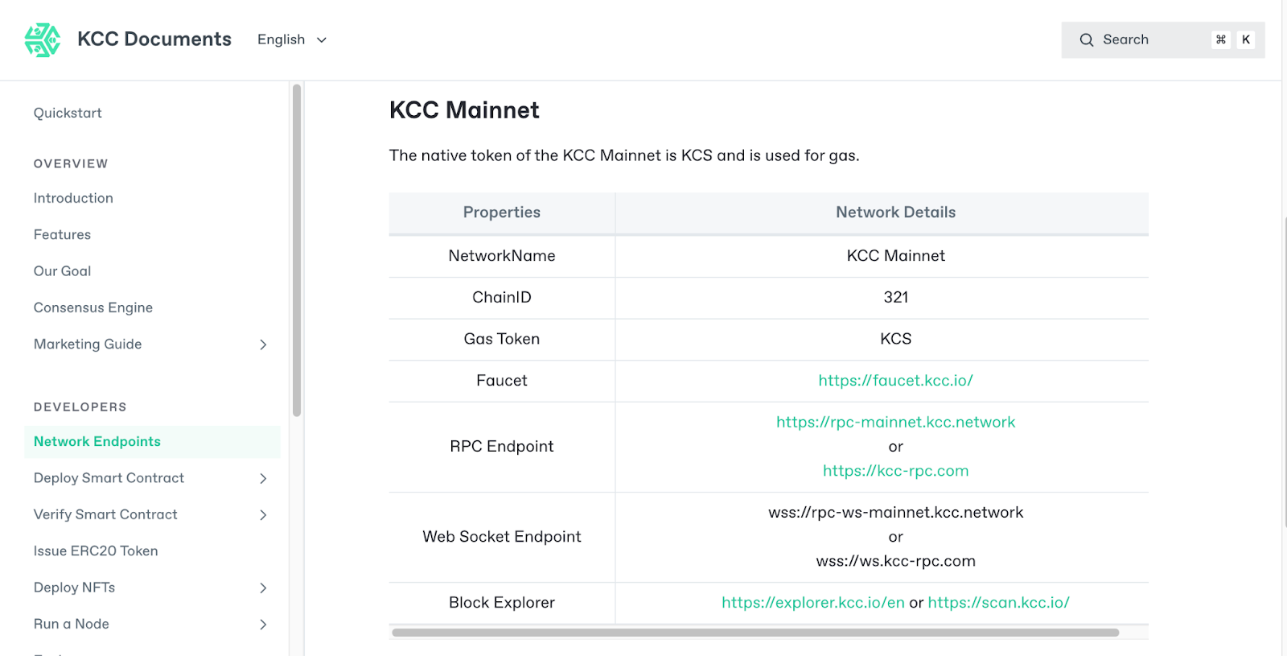Open the rpc-mainnet.kcc.network link
The width and height of the screenshot is (1287, 656).
pyautogui.click(x=895, y=423)
